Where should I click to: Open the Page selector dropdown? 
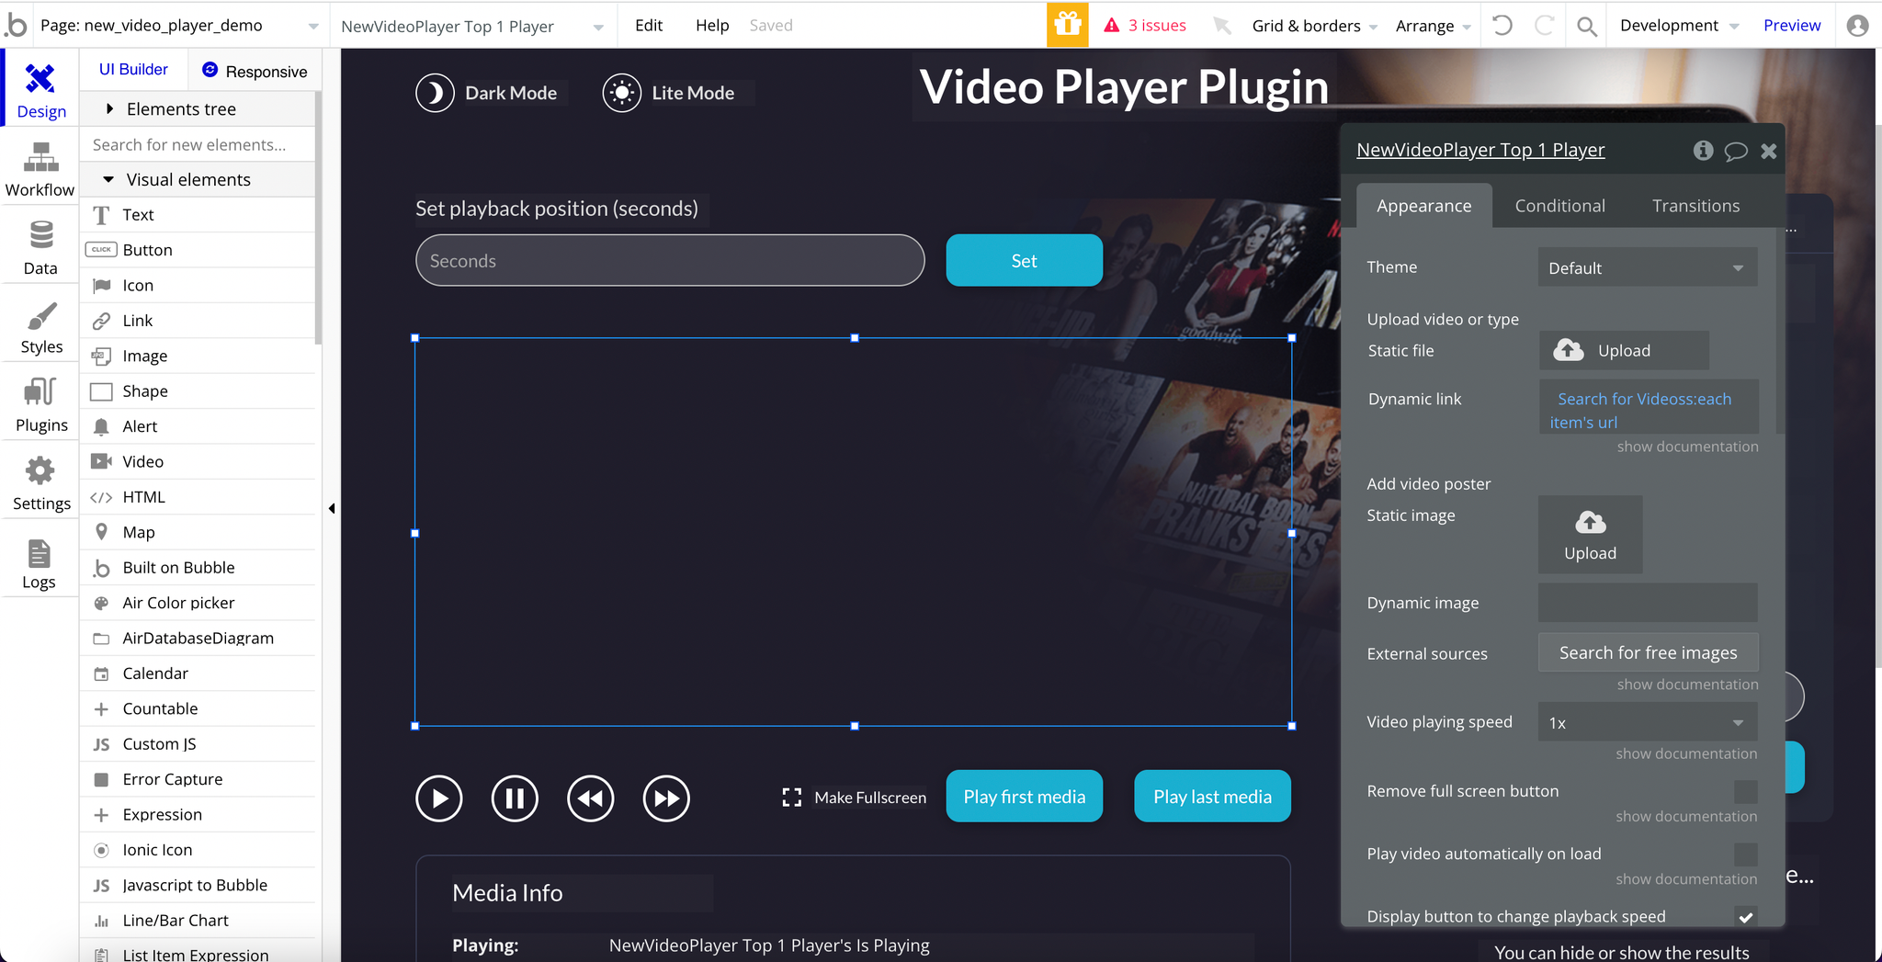pos(180,26)
